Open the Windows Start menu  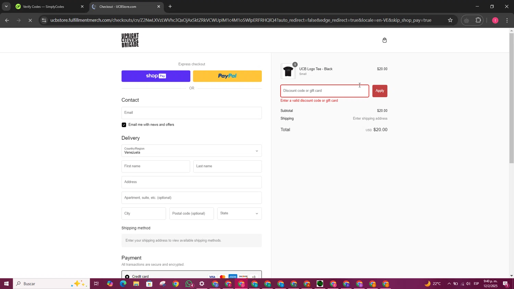tap(6, 284)
